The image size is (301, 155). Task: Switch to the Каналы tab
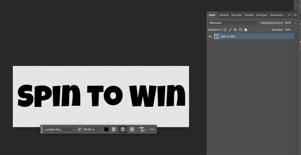tap(224, 15)
